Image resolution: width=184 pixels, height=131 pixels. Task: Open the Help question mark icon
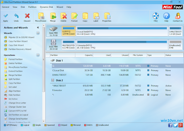coord(166,16)
